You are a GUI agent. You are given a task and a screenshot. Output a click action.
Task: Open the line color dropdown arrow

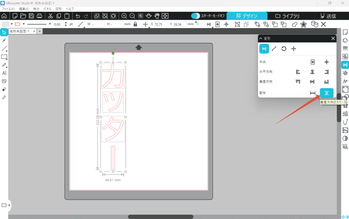[24, 24]
